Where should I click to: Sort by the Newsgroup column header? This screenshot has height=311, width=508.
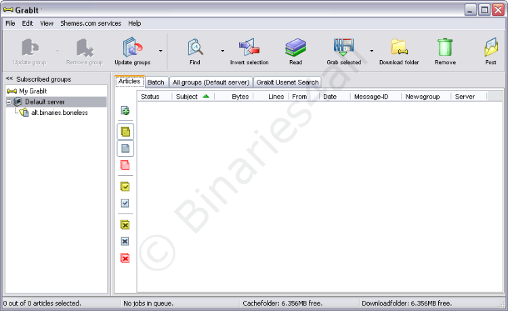pyautogui.click(x=426, y=96)
